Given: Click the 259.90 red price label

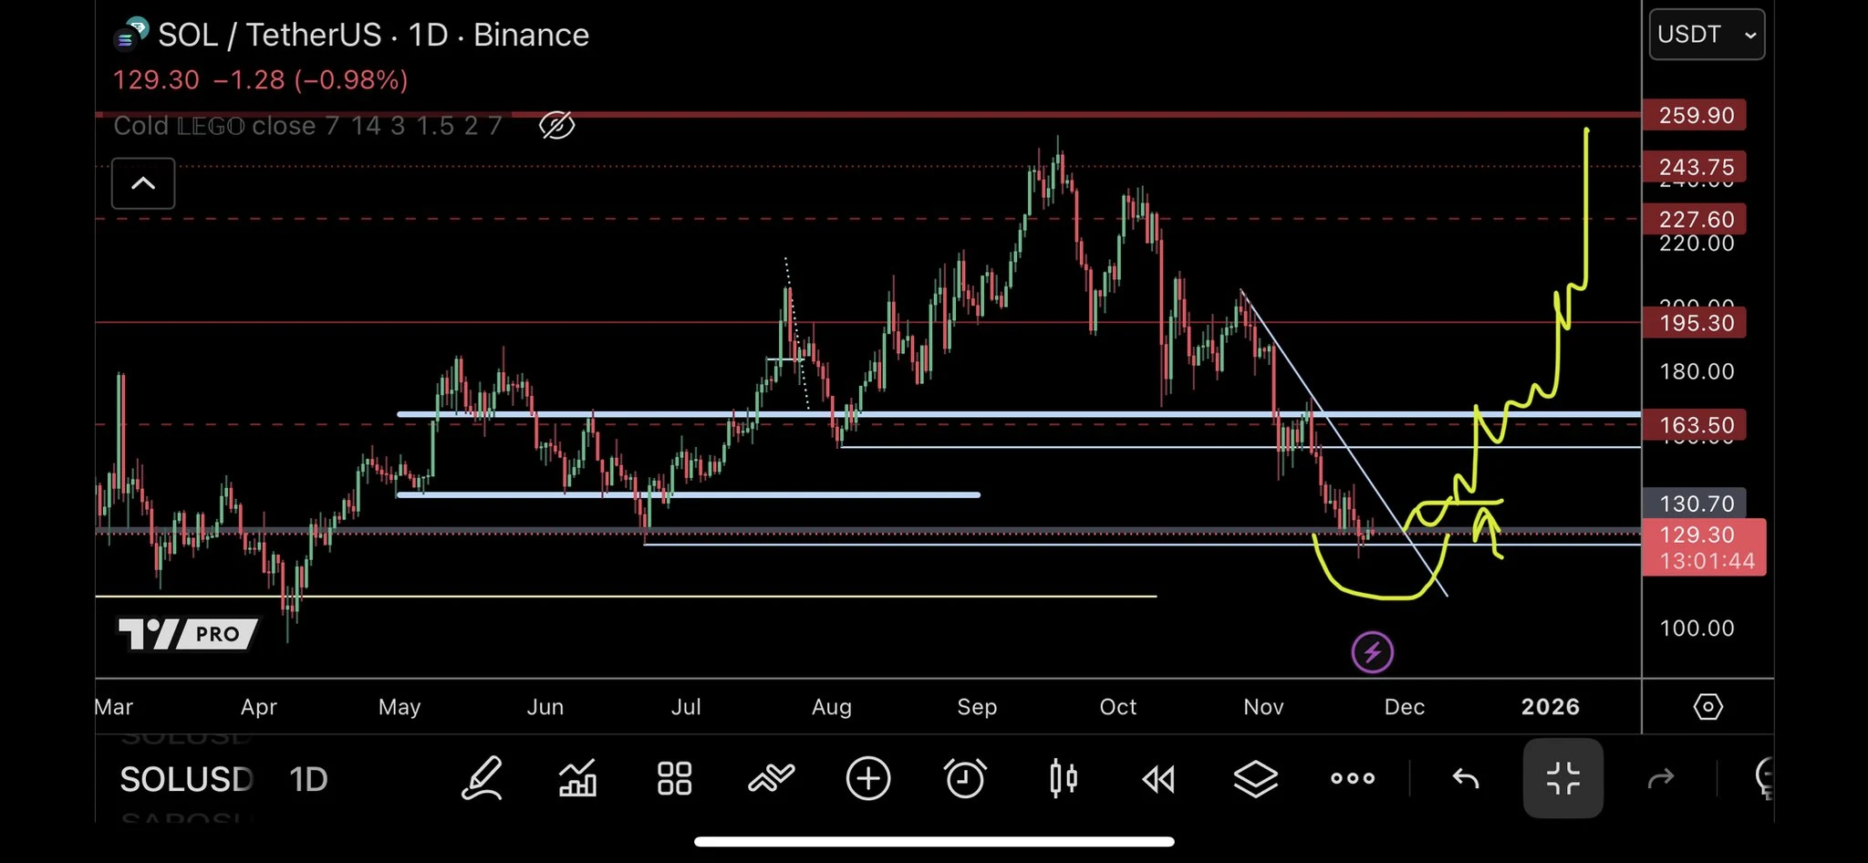Looking at the screenshot, I should pyautogui.click(x=1695, y=116).
